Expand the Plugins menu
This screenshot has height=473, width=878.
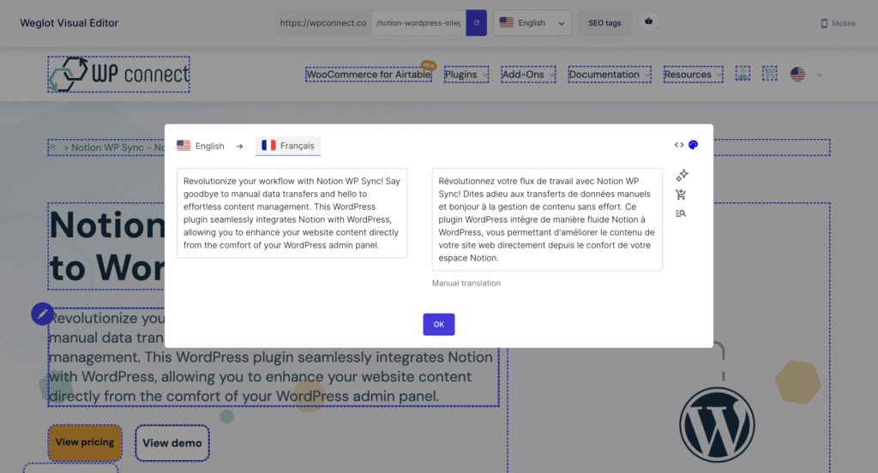[x=466, y=75]
